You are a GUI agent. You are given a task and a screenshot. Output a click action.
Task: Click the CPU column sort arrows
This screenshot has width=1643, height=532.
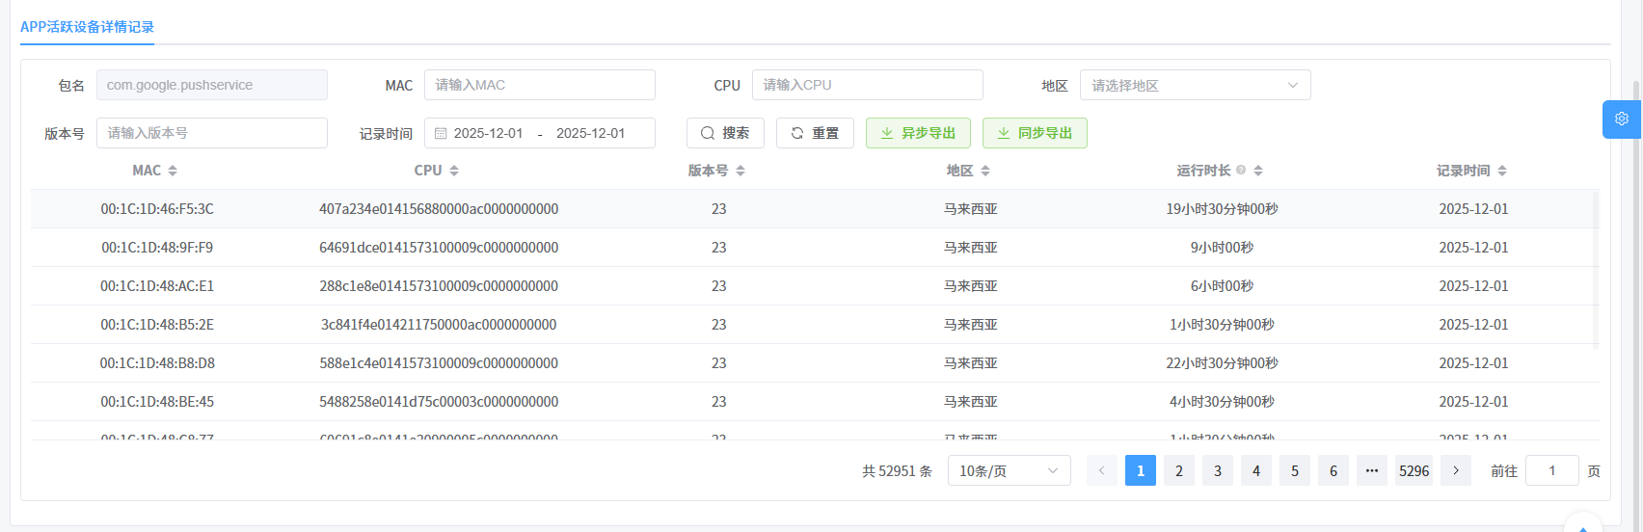[454, 171]
